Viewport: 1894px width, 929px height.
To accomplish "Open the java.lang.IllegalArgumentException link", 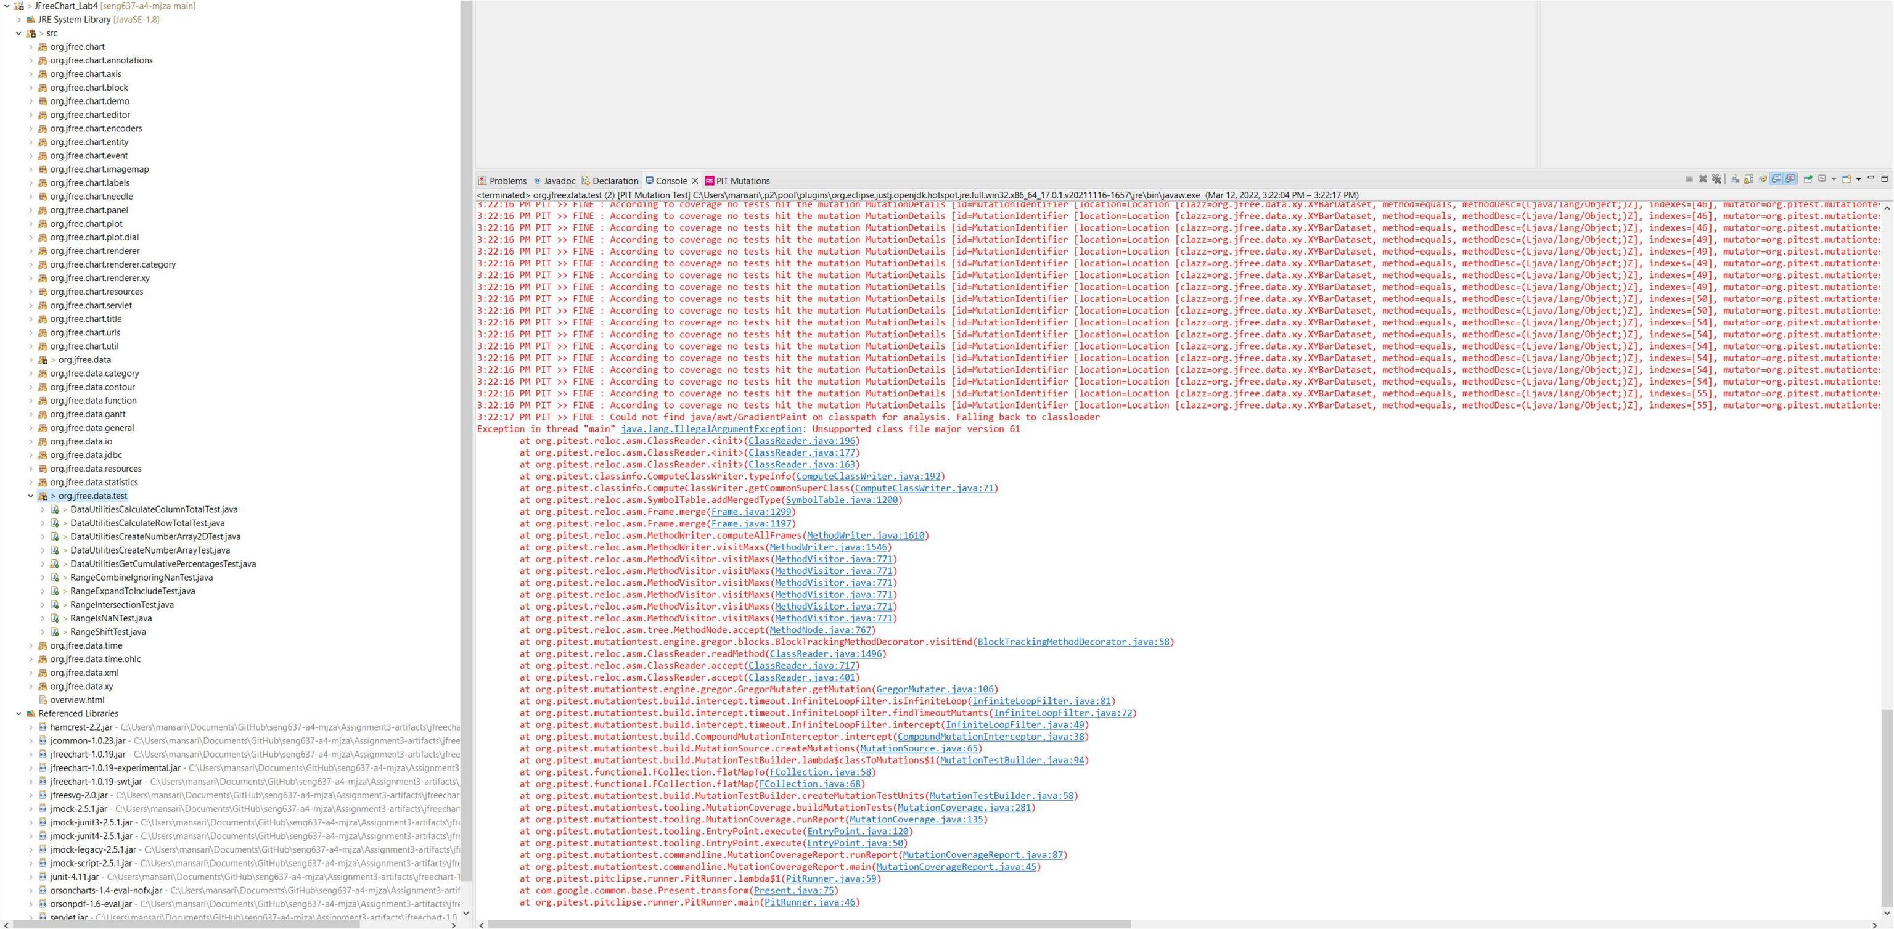I will pos(710,429).
